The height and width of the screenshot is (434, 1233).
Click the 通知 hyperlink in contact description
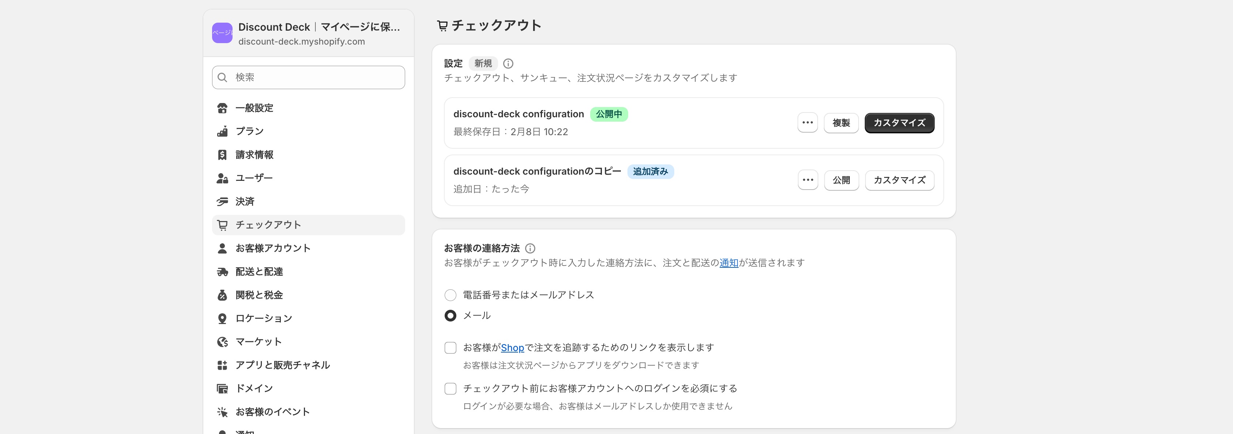pos(728,263)
